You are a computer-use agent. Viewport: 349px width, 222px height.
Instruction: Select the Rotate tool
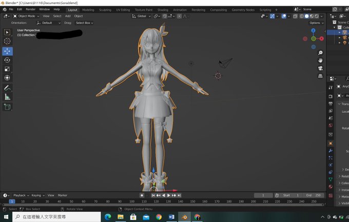7,60
